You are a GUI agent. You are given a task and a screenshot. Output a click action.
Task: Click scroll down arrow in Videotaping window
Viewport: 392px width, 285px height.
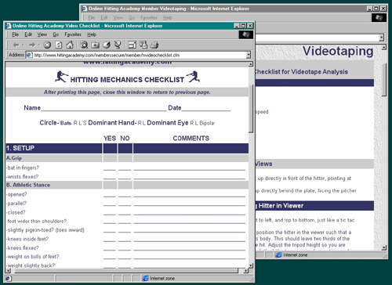[x=384, y=247]
